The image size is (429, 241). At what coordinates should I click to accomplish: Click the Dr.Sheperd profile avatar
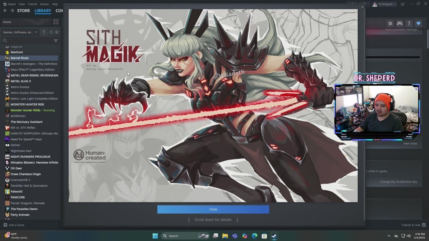[x=375, y=4]
